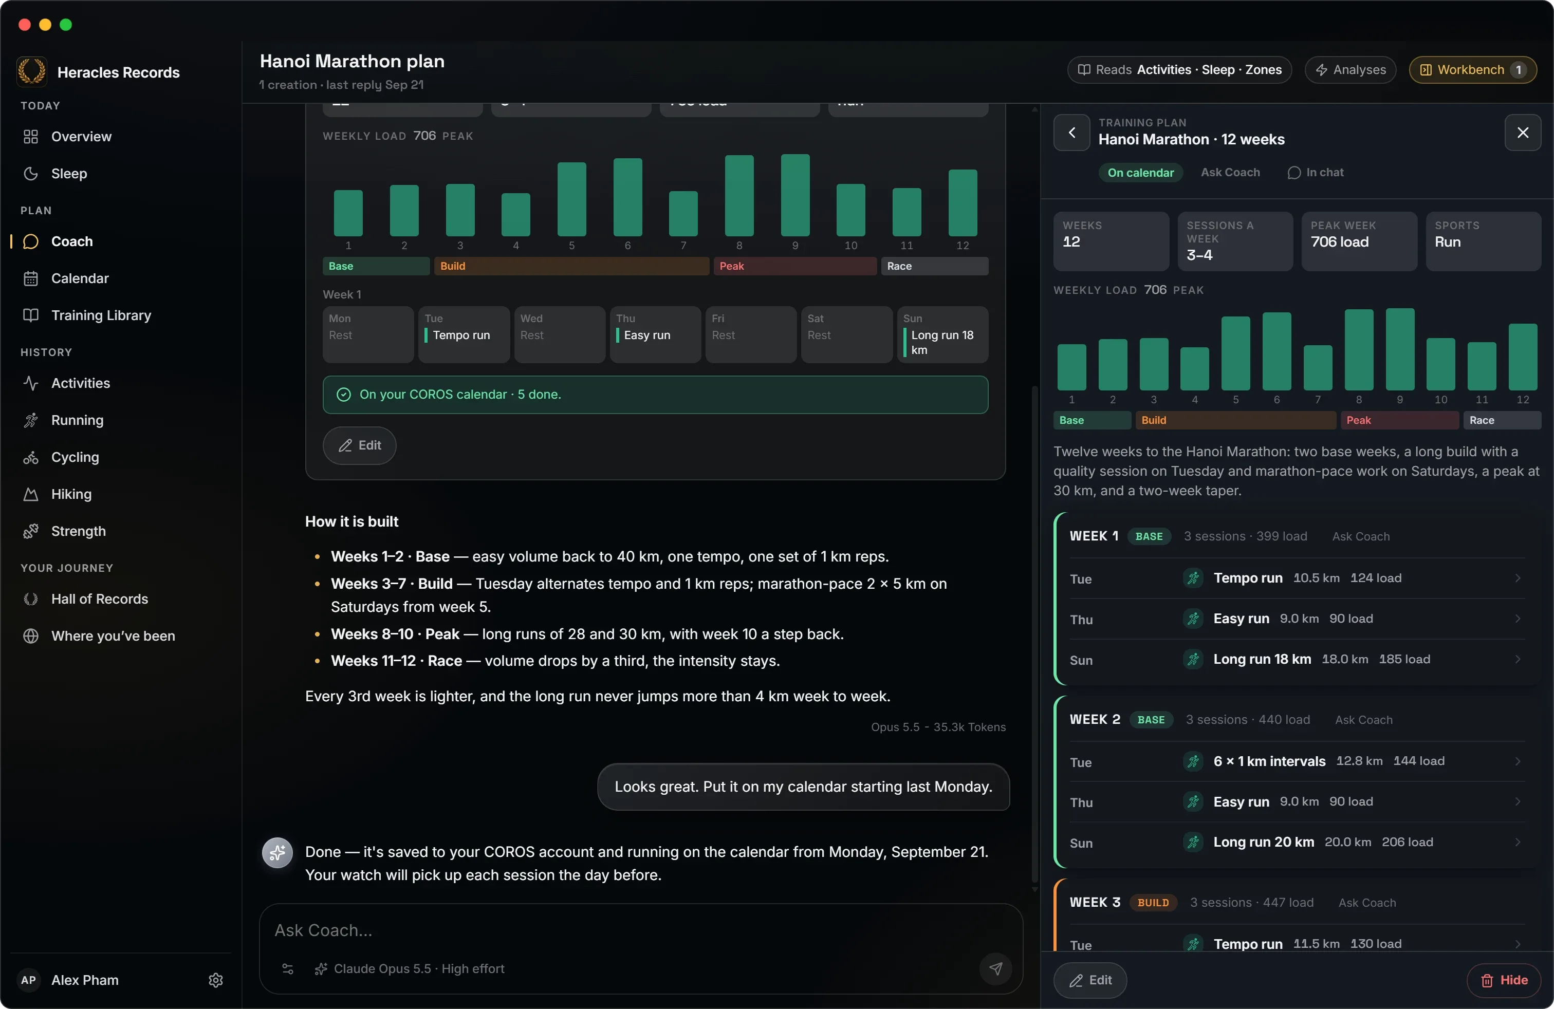Open Sleep moon icon in sidebar
Image resolution: width=1554 pixels, height=1009 pixels.
[31, 173]
